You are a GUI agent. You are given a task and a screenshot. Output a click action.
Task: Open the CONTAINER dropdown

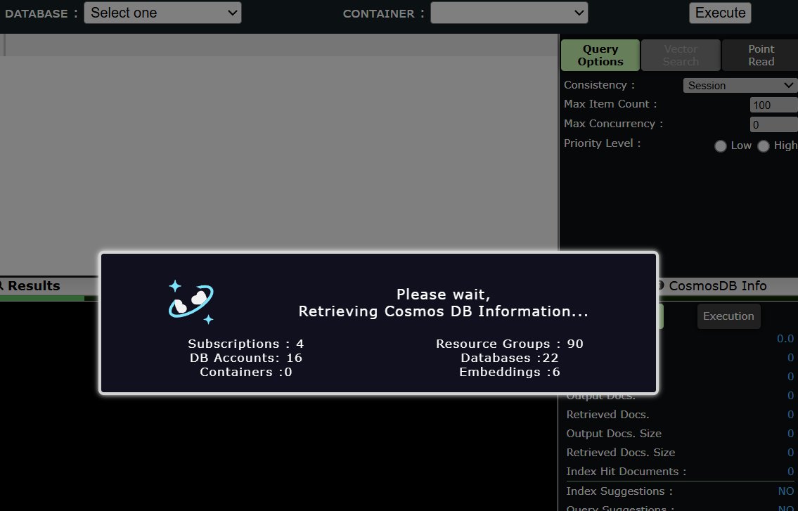[509, 13]
